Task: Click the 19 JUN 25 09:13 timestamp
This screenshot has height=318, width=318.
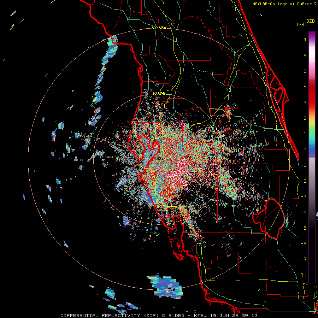Action: pos(233,316)
